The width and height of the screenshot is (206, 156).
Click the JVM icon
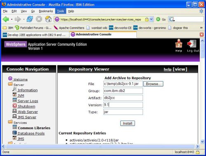point(14,95)
